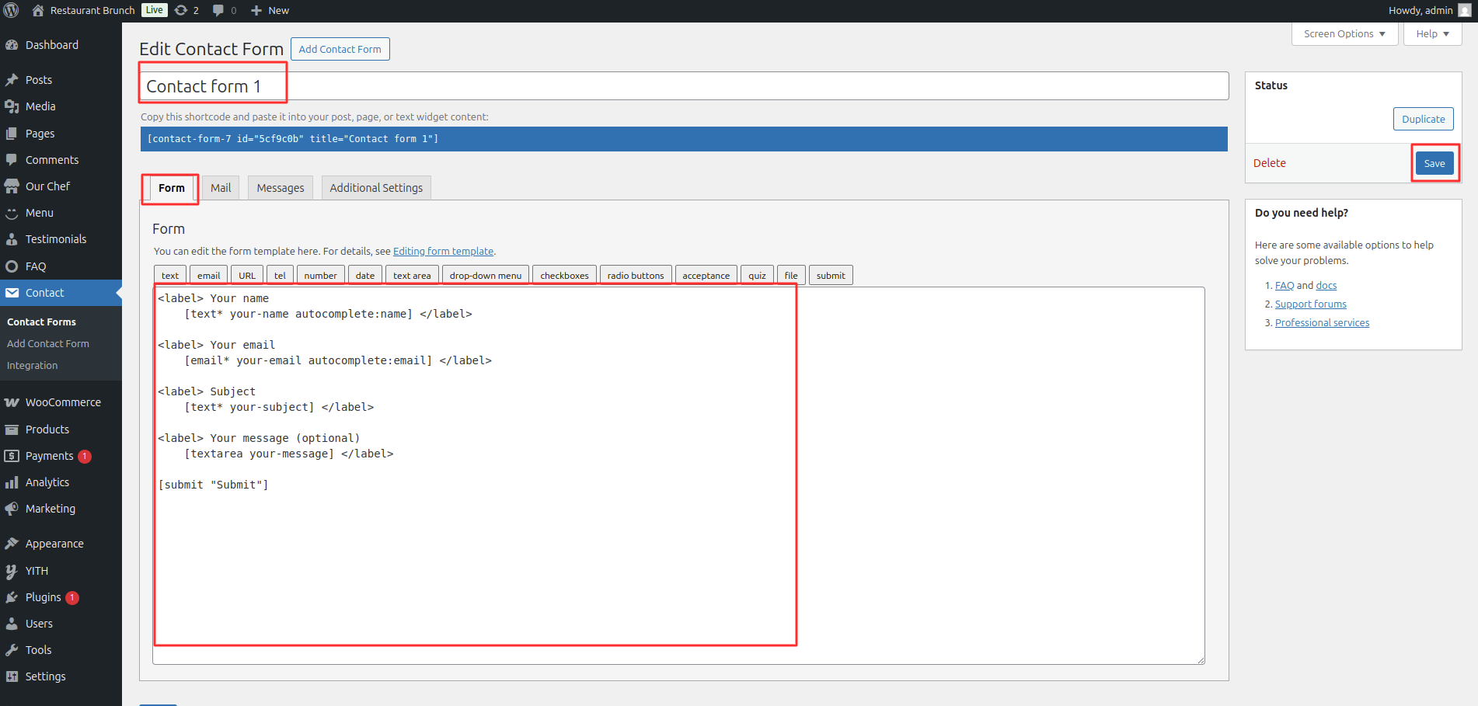Insert a URL tag
Viewport: 1478px width, 706px height.
[247, 275]
